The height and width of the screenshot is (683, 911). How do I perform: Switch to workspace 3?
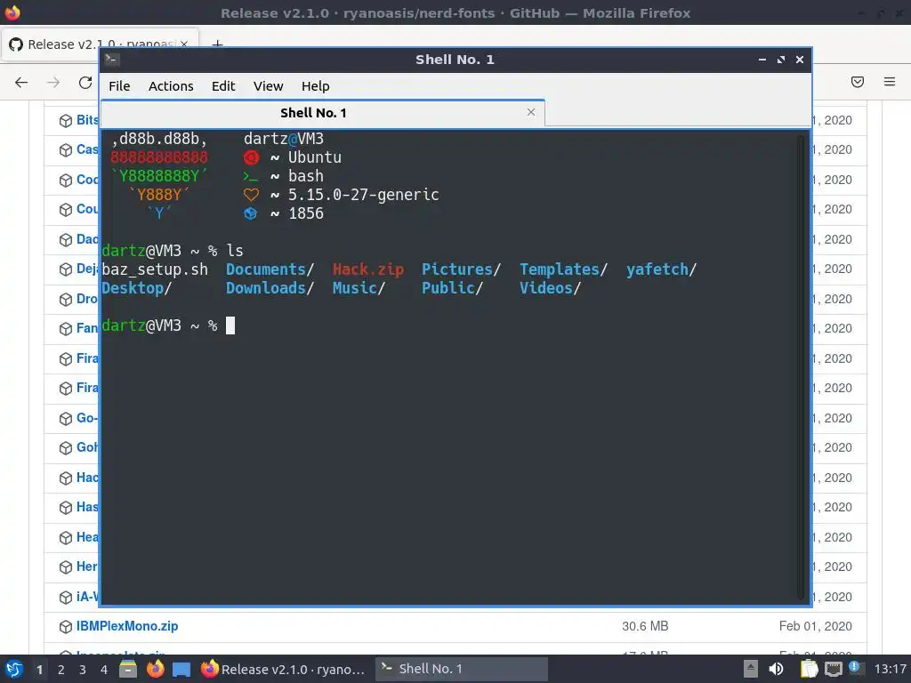[83, 670]
